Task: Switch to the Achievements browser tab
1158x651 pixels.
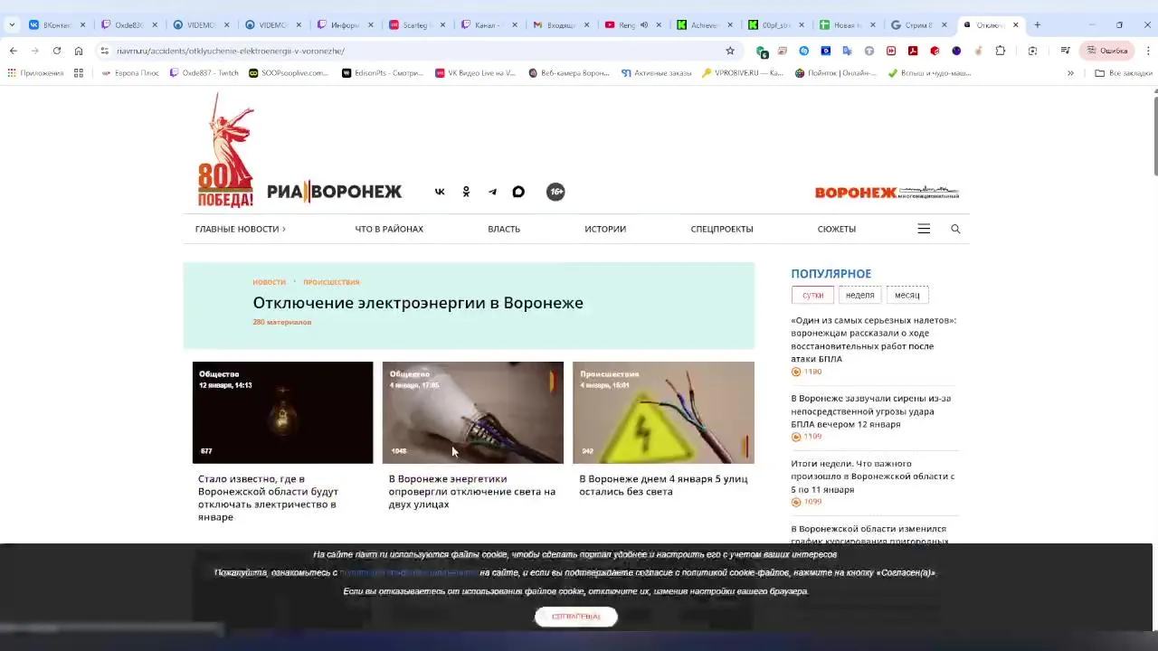Action: tap(705, 25)
